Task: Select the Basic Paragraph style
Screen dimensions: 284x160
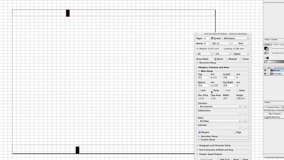Action: pyautogui.click(x=274, y=114)
